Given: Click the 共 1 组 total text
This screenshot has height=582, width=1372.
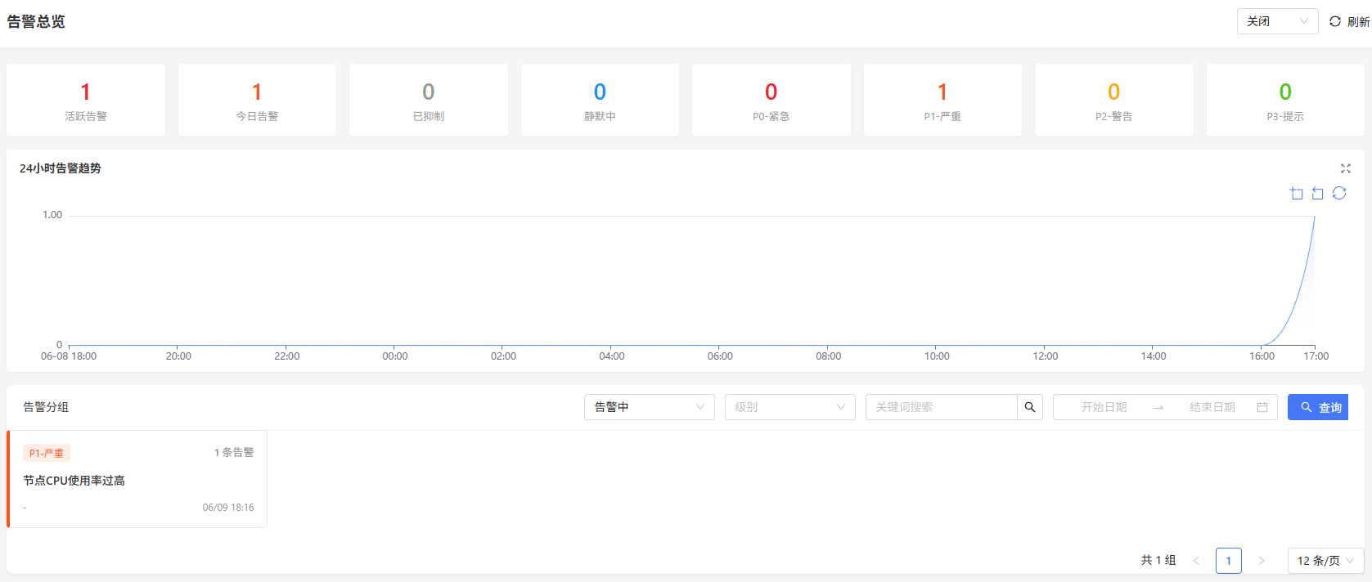Looking at the screenshot, I should [1158, 561].
